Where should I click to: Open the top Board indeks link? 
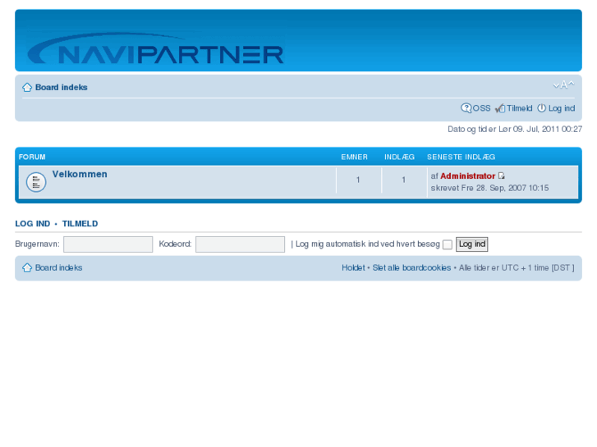(x=62, y=88)
